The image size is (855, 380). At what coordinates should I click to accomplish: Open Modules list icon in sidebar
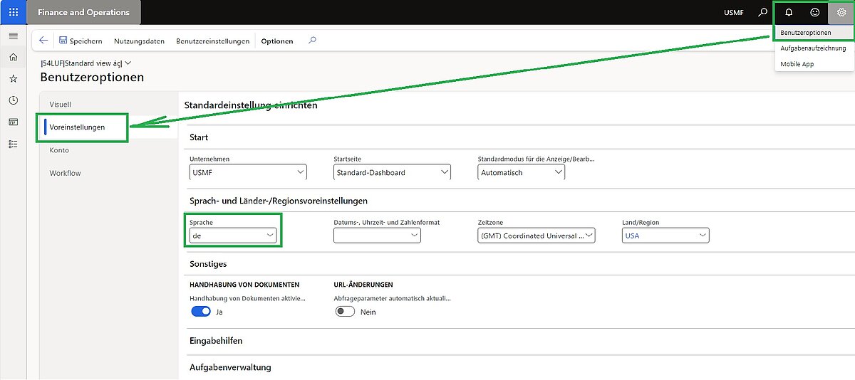click(13, 144)
